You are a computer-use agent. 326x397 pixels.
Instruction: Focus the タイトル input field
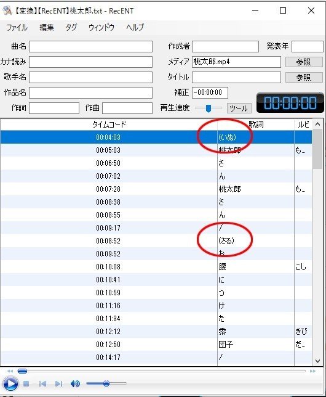pyautogui.click(x=236, y=77)
